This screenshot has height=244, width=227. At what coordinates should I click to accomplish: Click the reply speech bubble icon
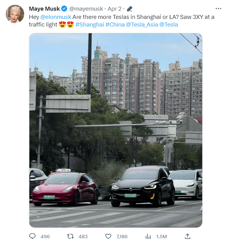pyautogui.click(x=32, y=236)
